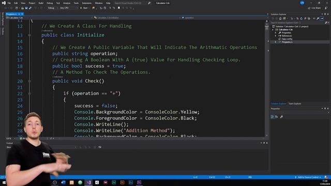
Task: Open the Project menu
Action: click(32, 3)
